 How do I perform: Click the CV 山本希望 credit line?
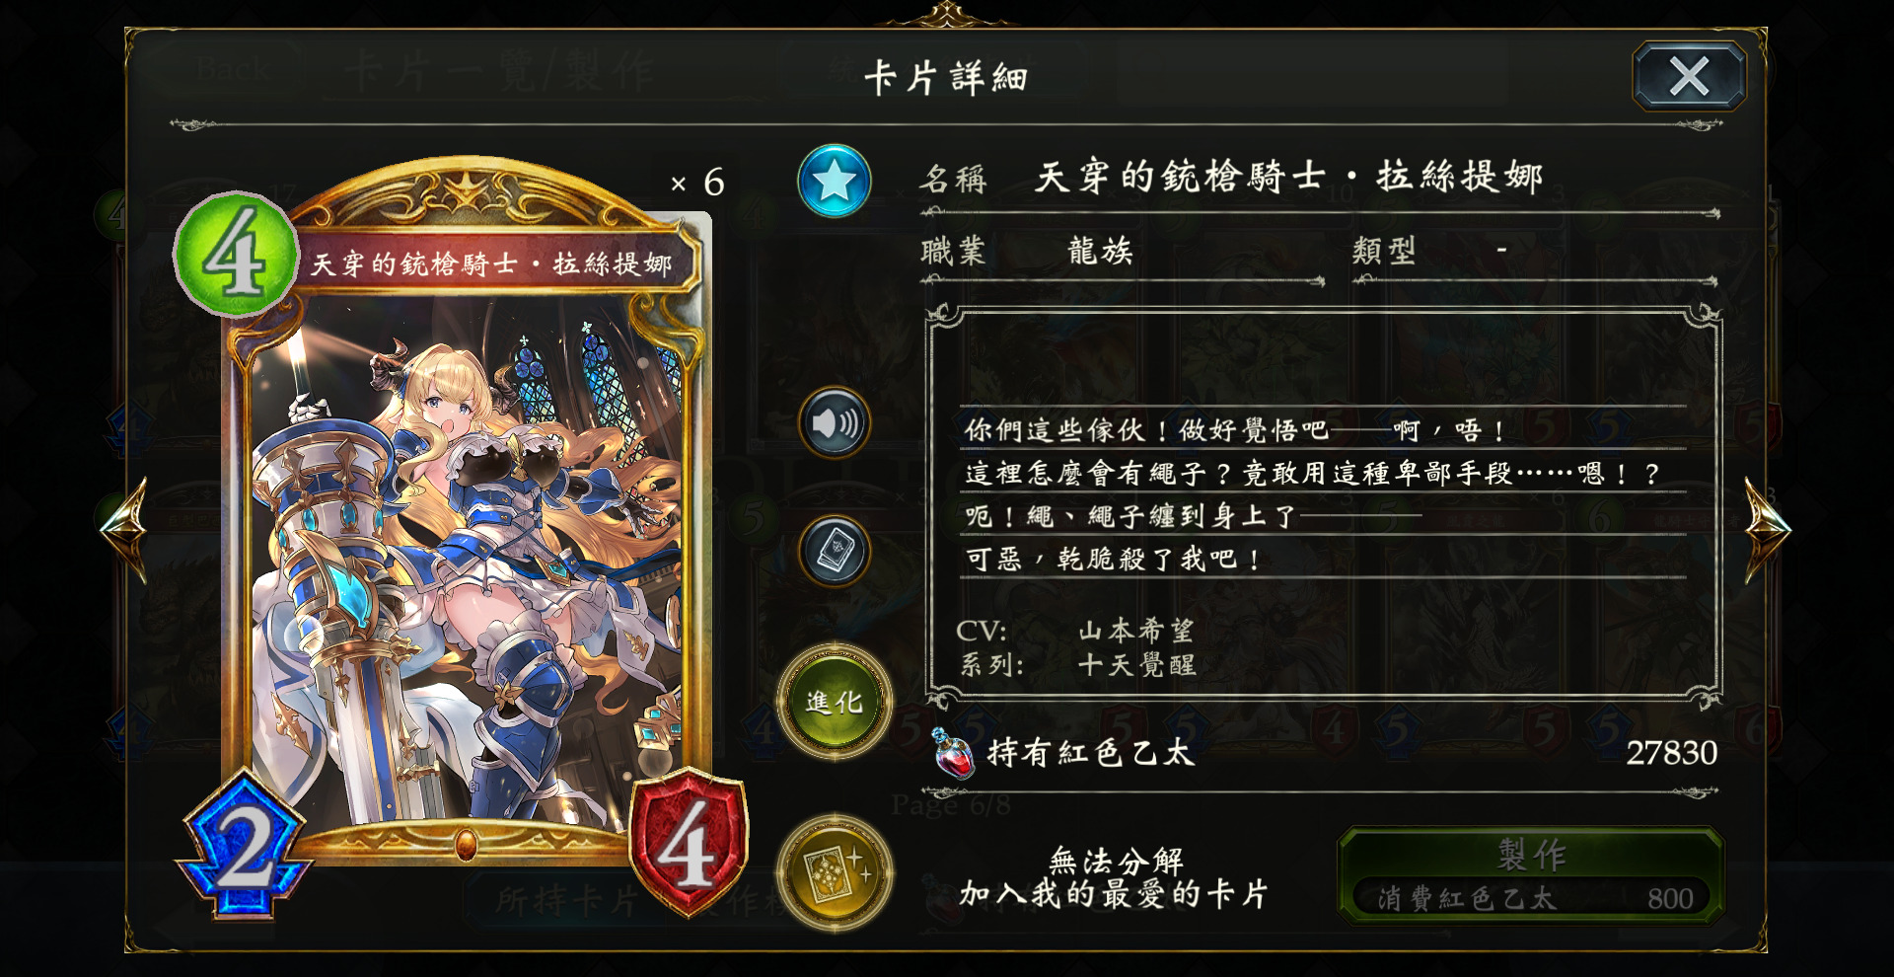coord(1075,631)
